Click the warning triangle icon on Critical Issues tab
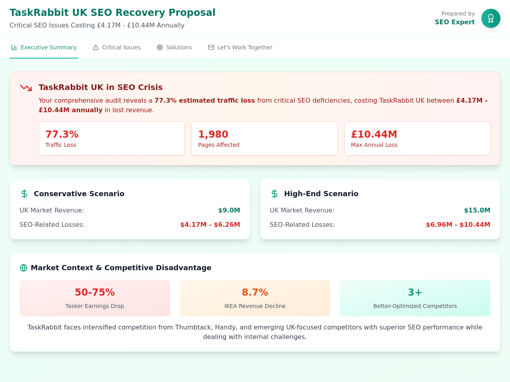510x382 pixels. 96,47
